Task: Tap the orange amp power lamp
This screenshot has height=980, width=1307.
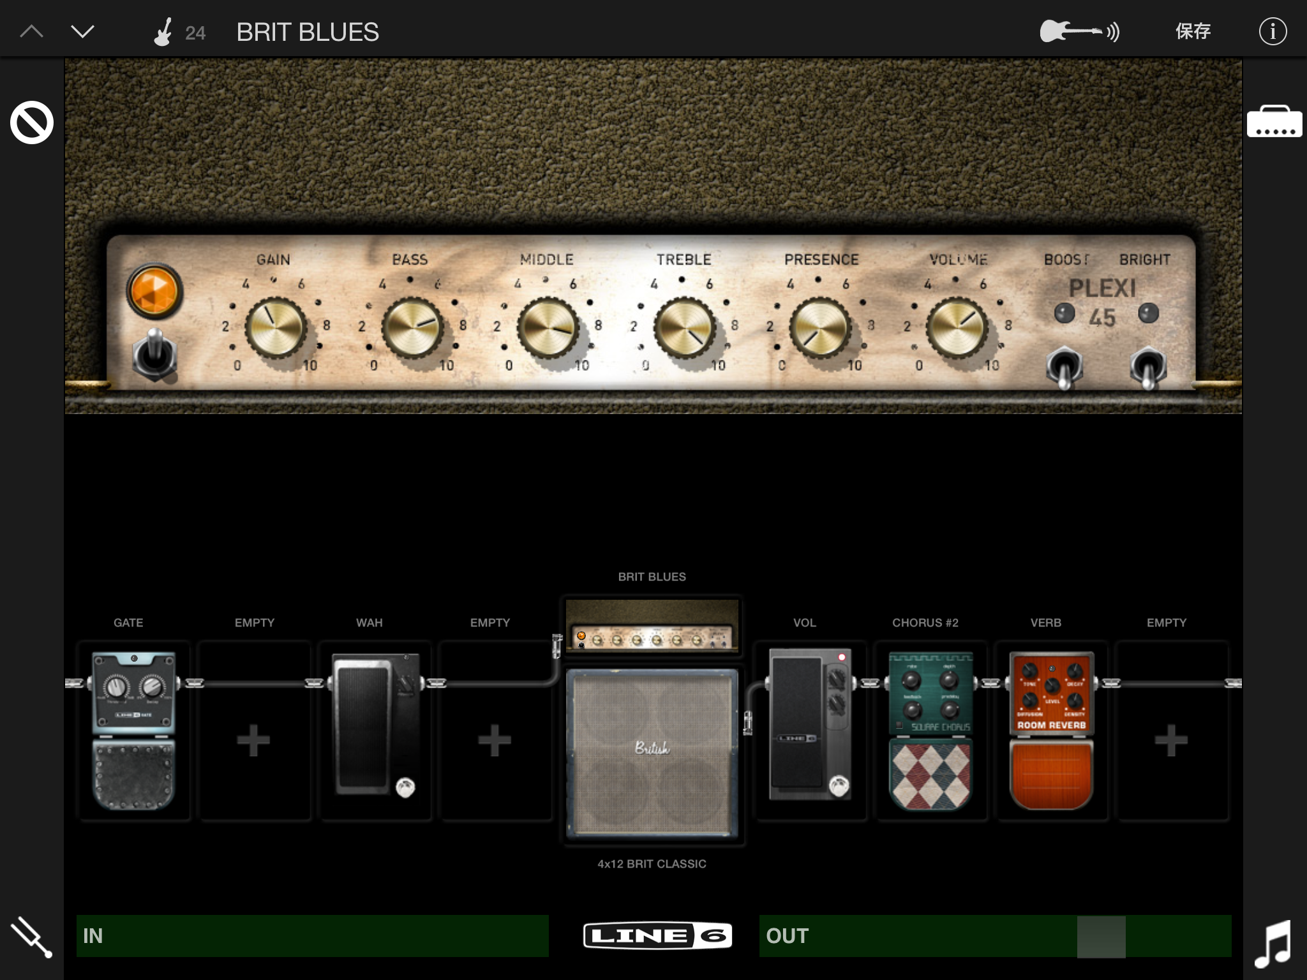Action: coord(154,291)
